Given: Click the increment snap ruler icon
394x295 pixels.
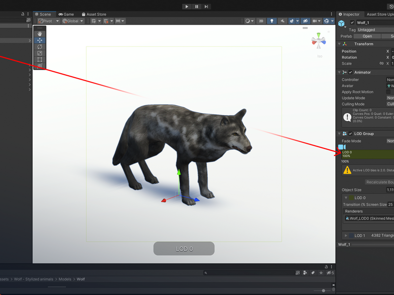Looking at the screenshot, I should coord(118,21).
